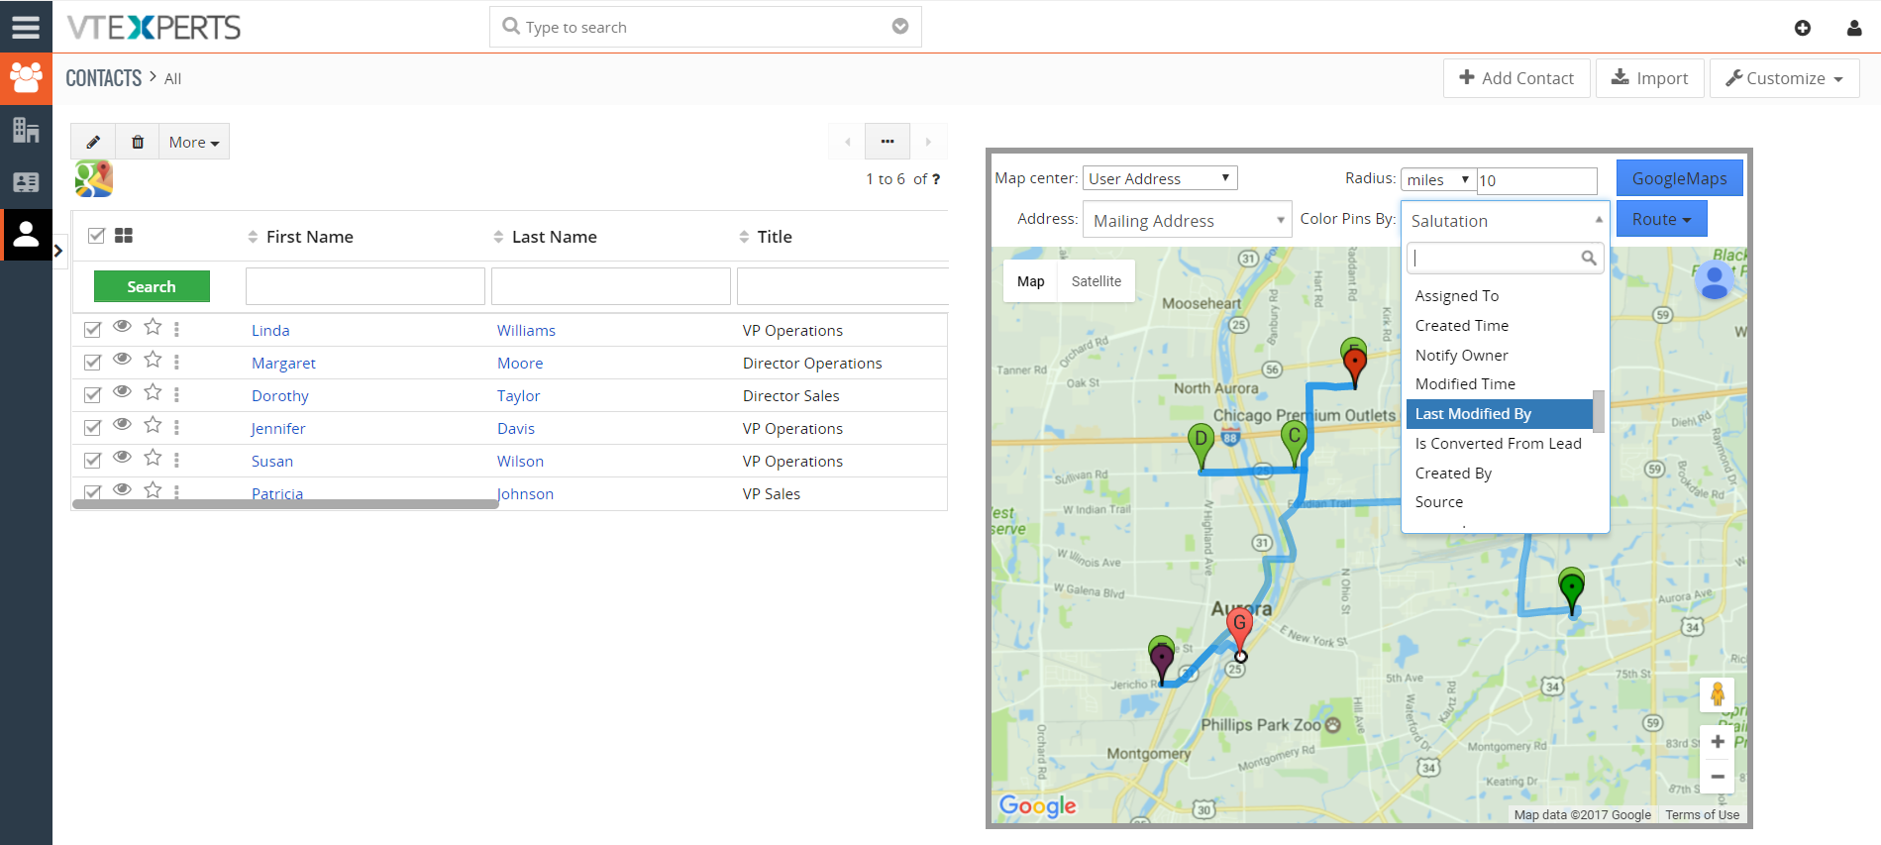The image size is (1881, 845).
Task: Switch map to Satellite view
Action: pyautogui.click(x=1096, y=281)
